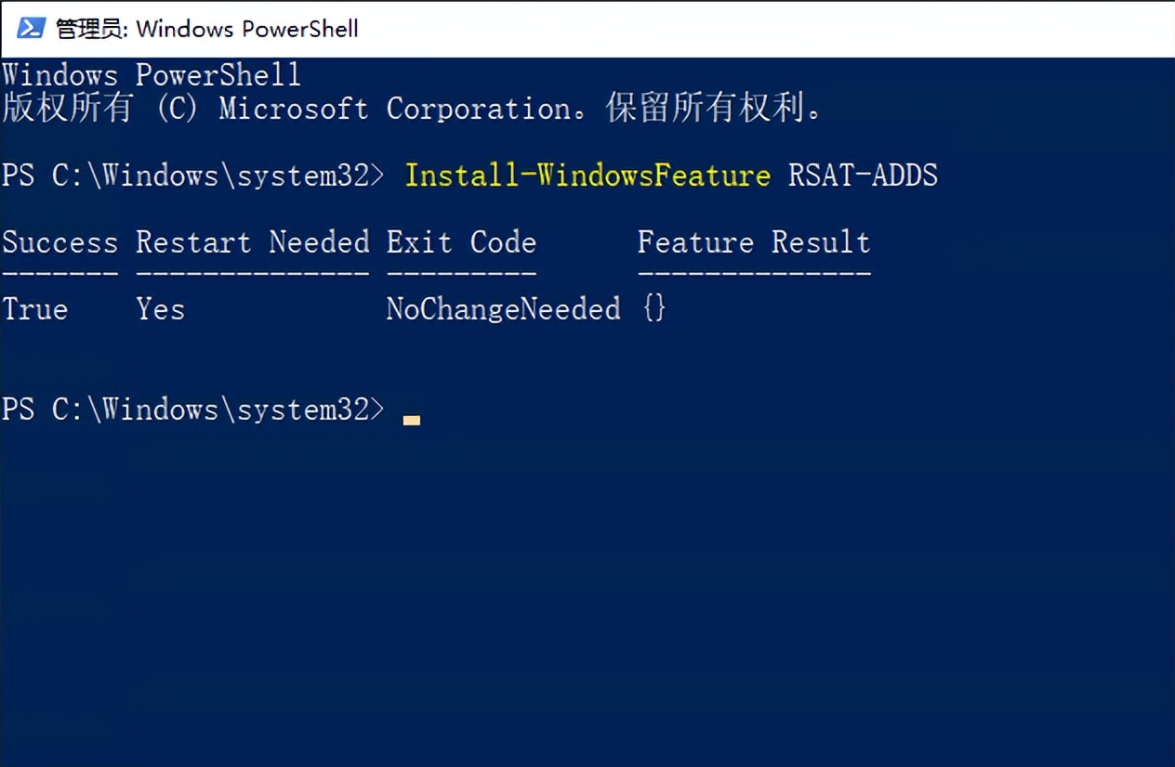Click the Windows PowerShell banner line
Viewport: 1175px width, 767px height.
pyautogui.click(x=152, y=74)
